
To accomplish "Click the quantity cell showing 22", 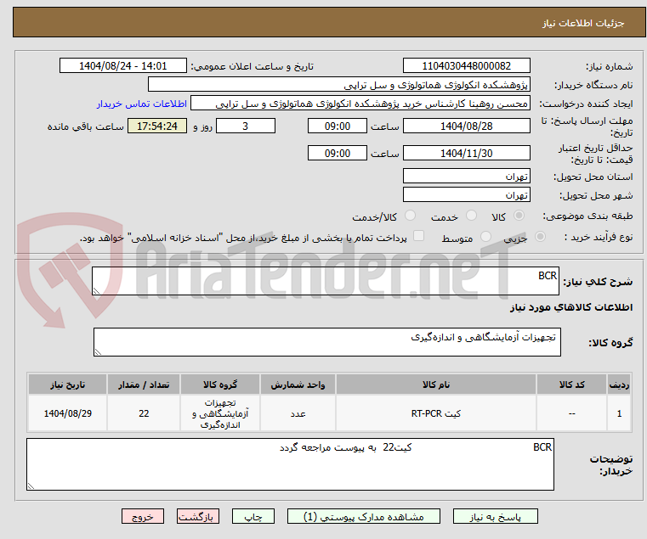I will point(144,413).
